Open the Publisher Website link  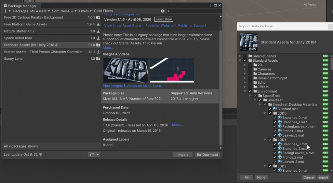click(159, 25)
